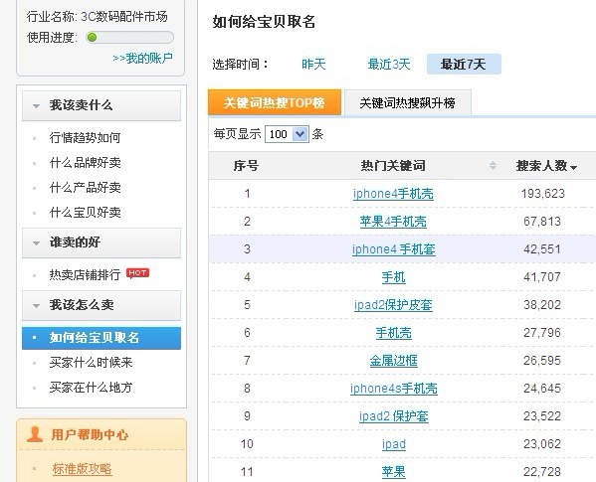The image size is (596, 482).
Task: Open 行情趋势如何 in the sidebar
Action: pos(85,137)
